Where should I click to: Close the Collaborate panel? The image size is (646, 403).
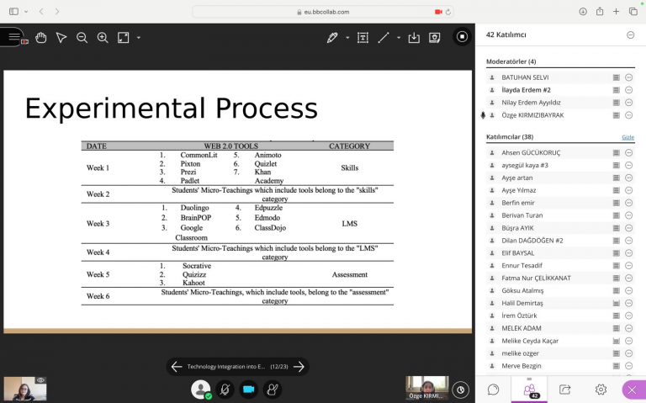[632, 390]
